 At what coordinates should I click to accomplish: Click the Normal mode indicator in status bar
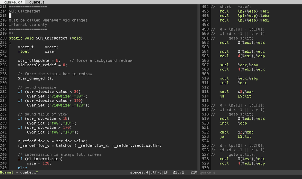click(x=7, y=172)
